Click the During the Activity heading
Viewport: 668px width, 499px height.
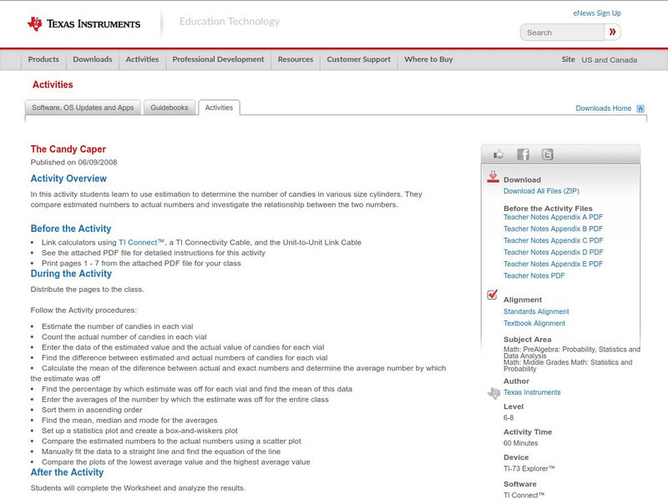point(71,274)
